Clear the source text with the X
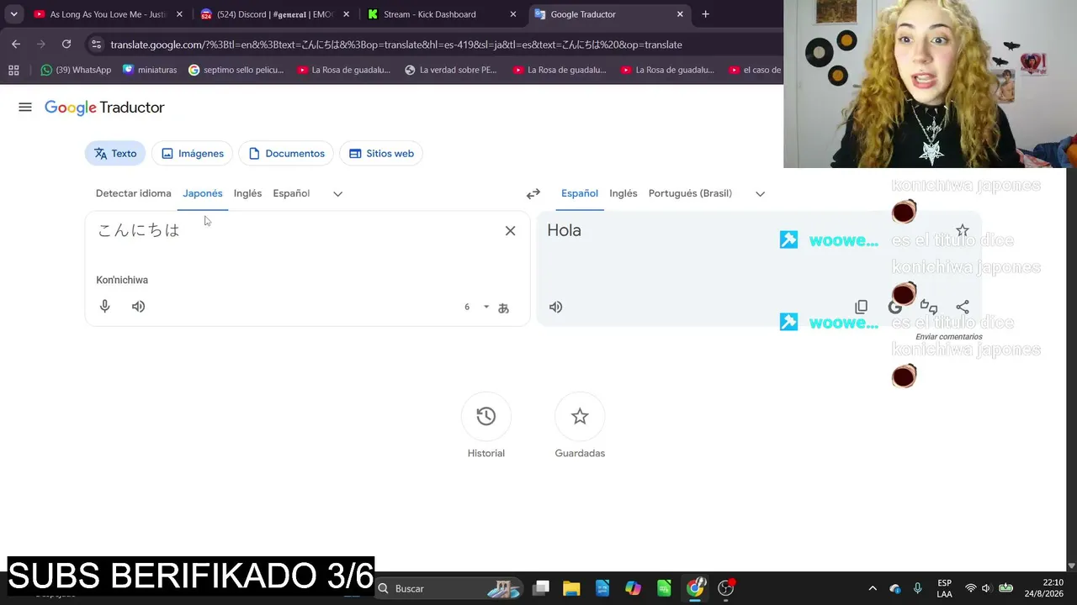 (x=510, y=231)
